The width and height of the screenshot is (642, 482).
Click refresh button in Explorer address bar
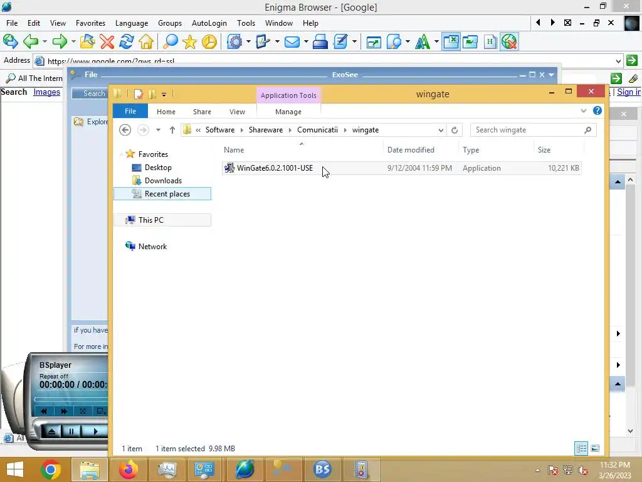pyautogui.click(x=455, y=130)
